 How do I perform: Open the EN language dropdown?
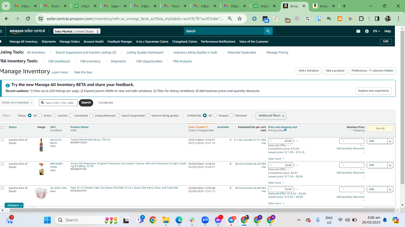tap(376, 31)
